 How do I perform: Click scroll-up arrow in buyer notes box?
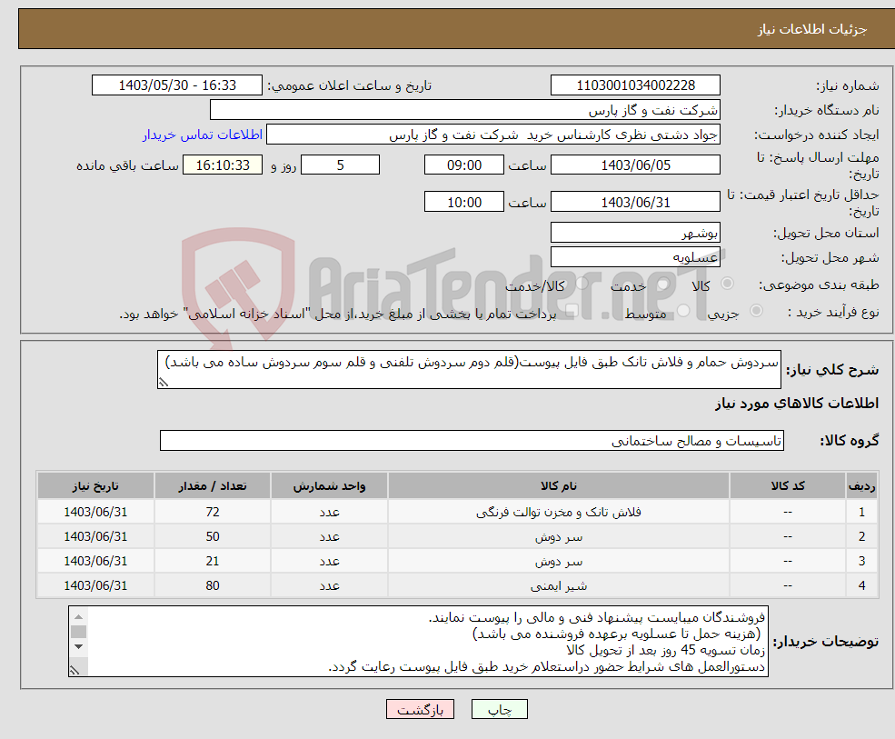(79, 617)
